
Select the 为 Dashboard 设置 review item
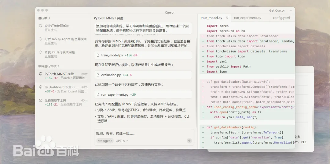click(63, 89)
